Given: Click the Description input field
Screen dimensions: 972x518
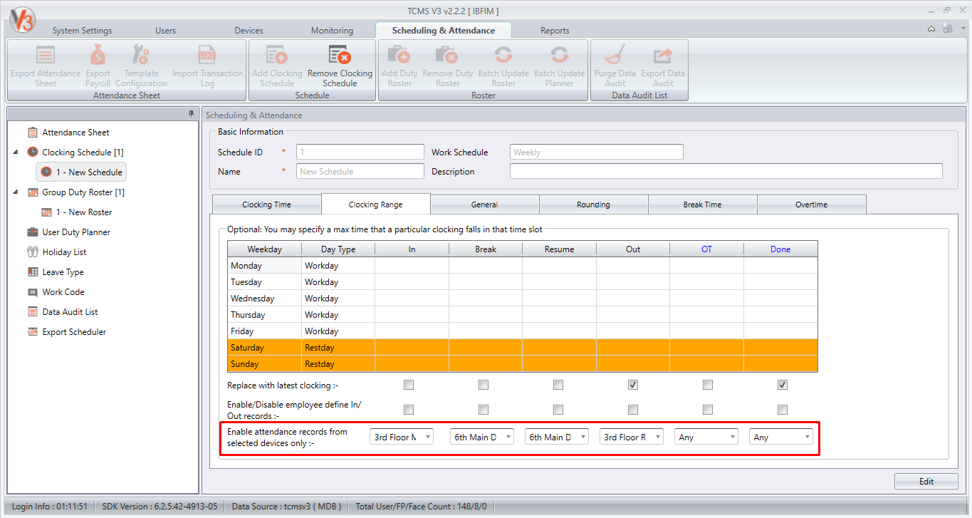Looking at the screenshot, I should tap(726, 171).
